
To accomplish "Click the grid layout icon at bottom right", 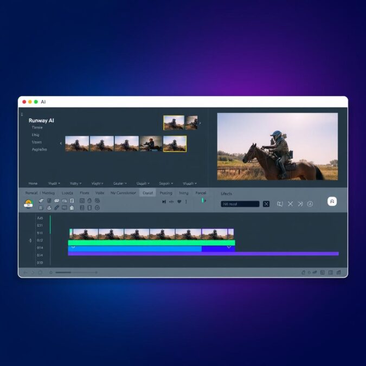I will [x=322, y=272].
